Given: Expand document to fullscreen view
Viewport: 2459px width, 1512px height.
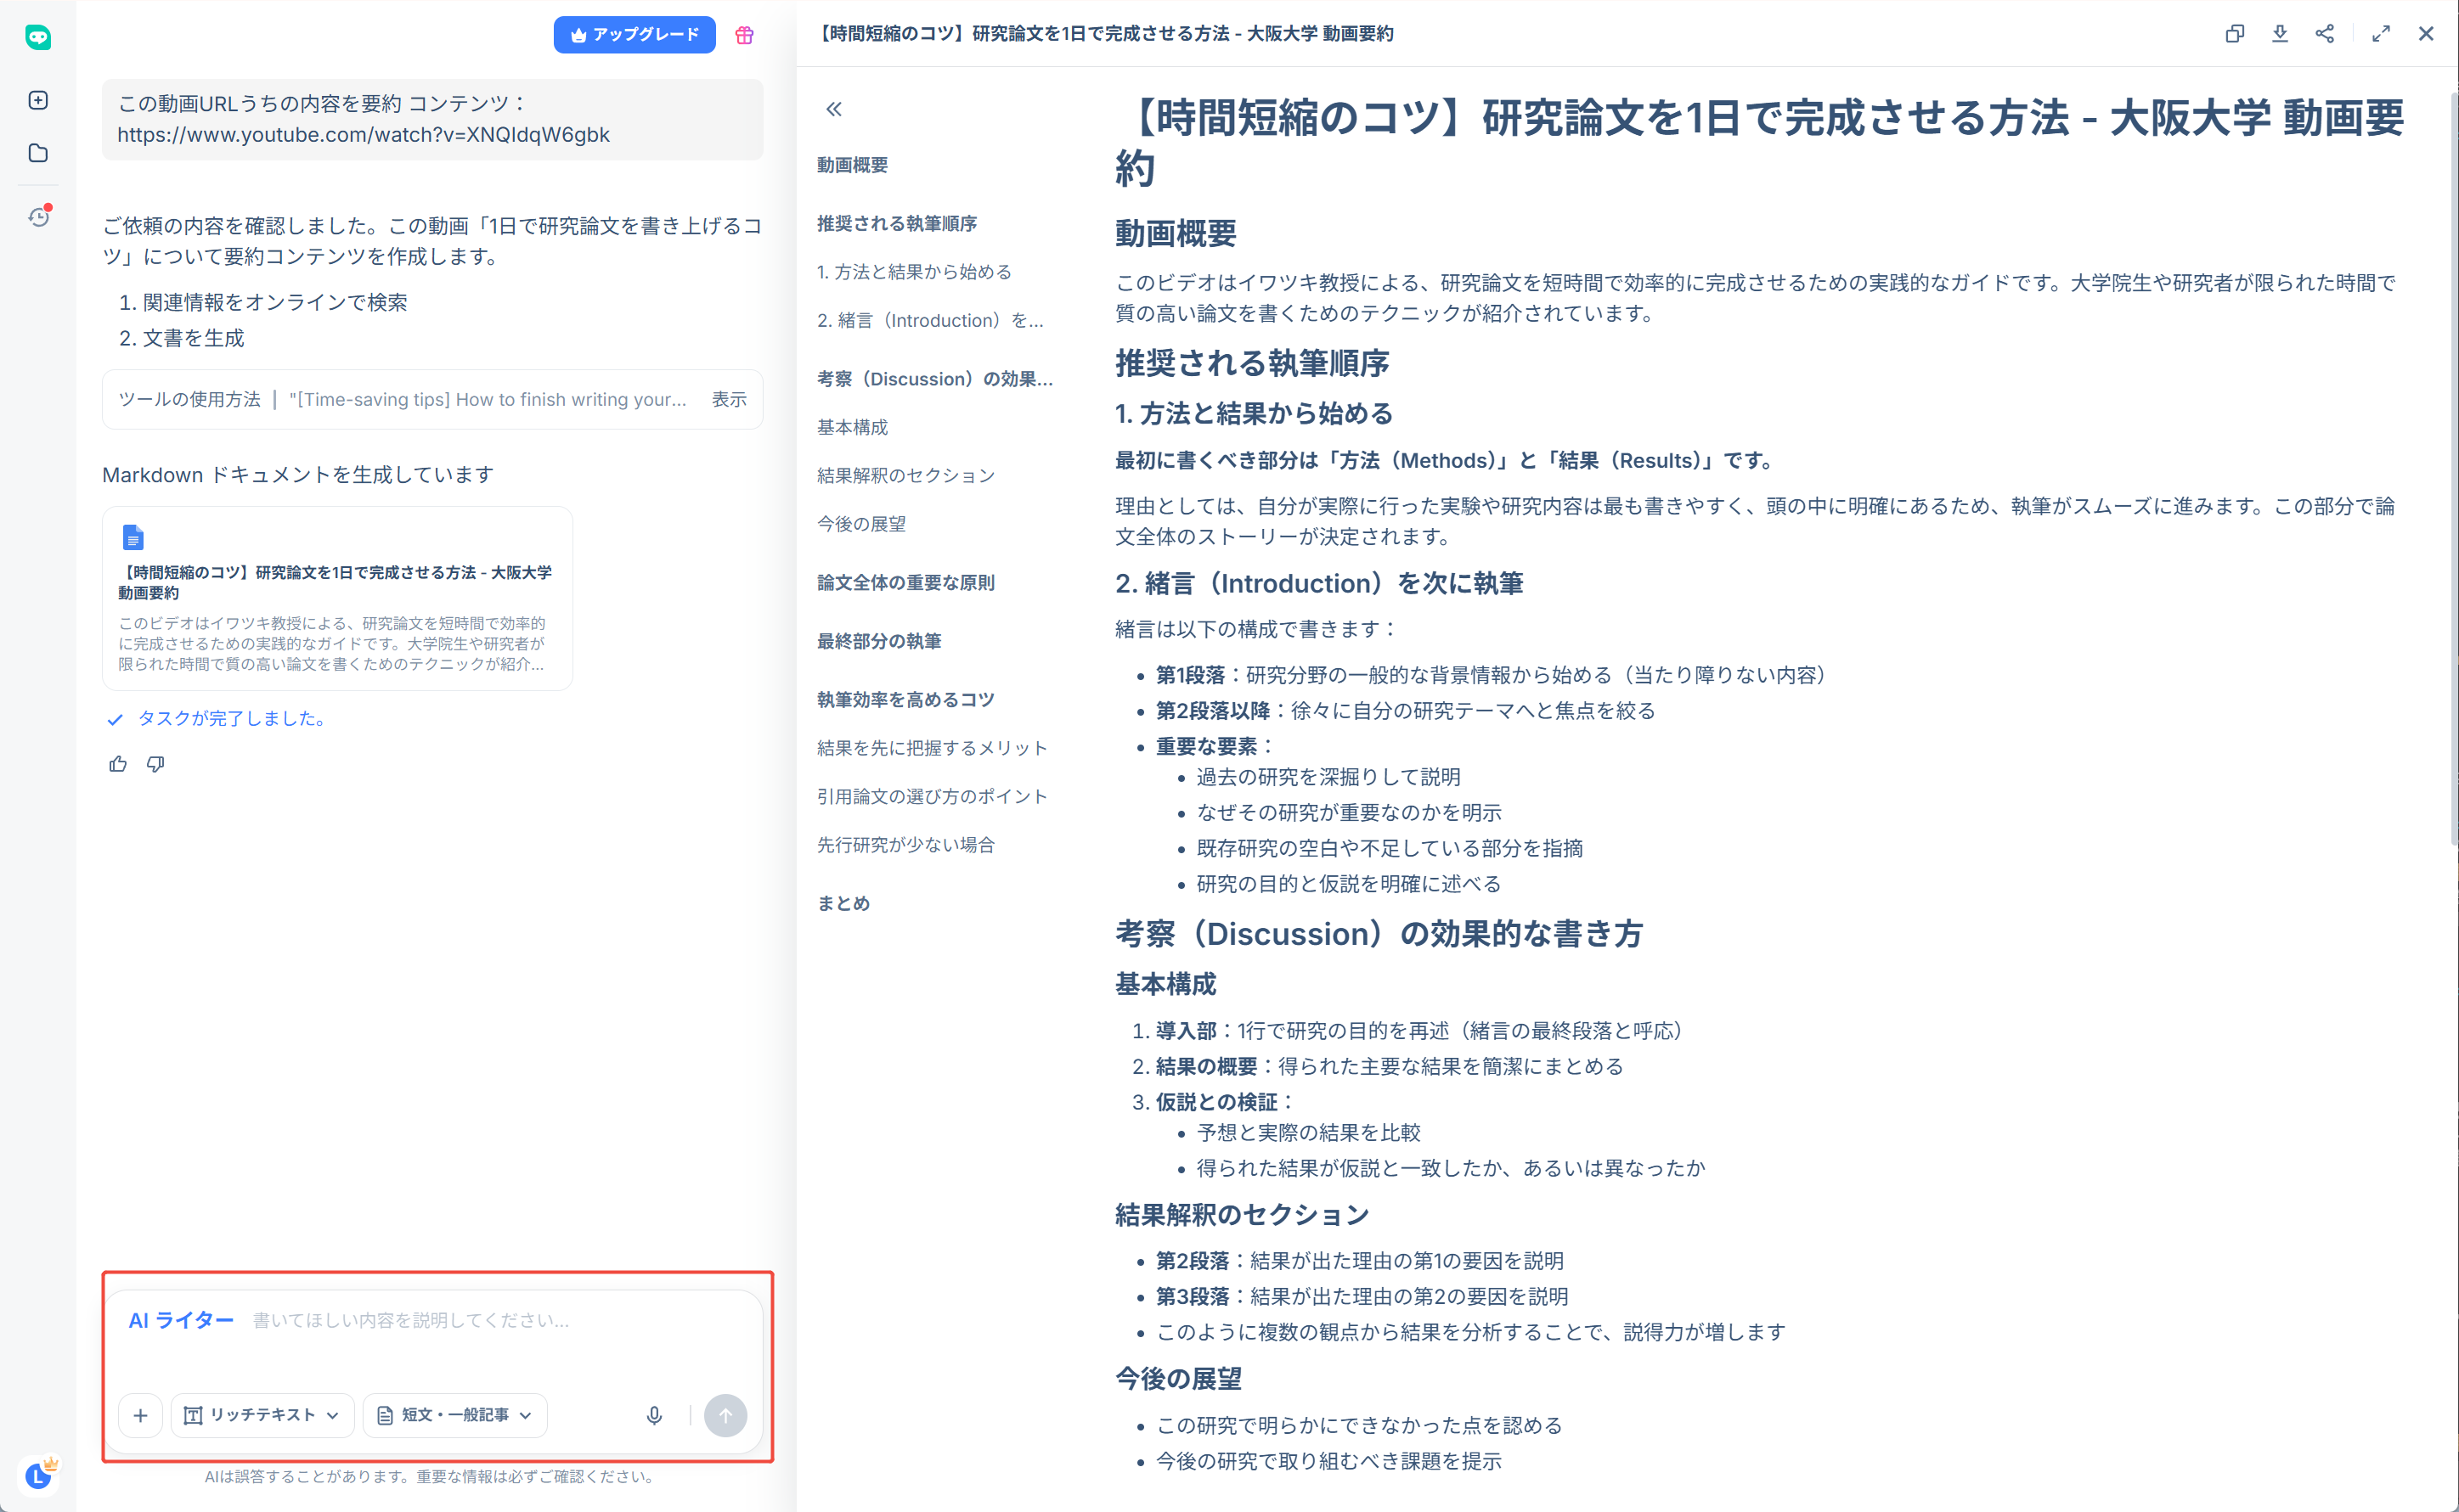Looking at the screenshot, I should point(2381,33).
